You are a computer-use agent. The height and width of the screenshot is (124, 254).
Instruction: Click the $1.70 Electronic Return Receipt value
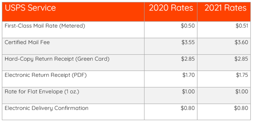(188, 75)
